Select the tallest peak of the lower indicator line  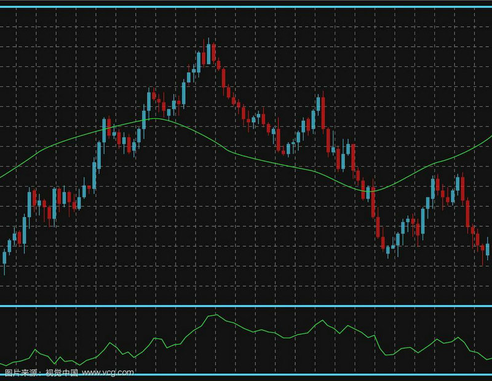point(215,315)
